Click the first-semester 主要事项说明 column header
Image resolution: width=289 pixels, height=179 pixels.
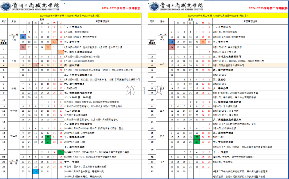102,22
